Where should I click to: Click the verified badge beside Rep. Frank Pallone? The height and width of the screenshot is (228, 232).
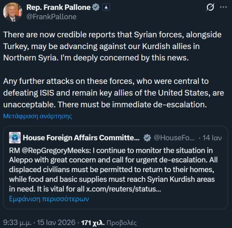[96, 7]
